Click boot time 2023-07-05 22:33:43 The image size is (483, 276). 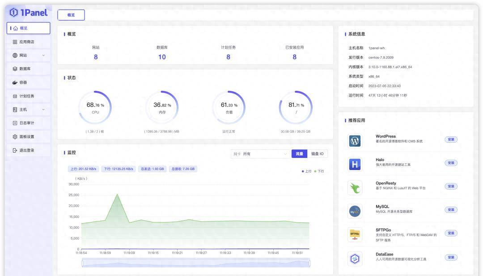385,86
